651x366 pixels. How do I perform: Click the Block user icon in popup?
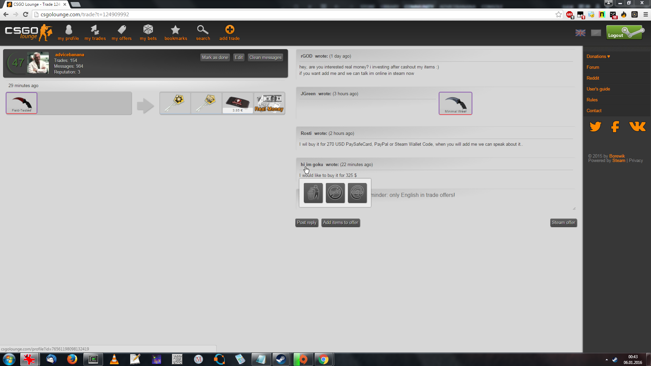335,193
